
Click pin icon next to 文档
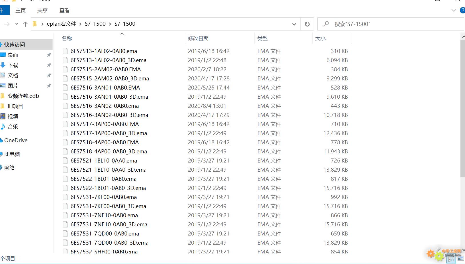click(x=49, y=75)
